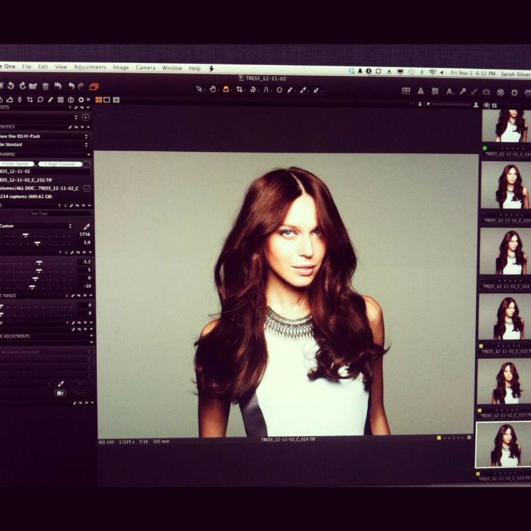
Task: Click the redo arrow icon
Action: (81, 86)
